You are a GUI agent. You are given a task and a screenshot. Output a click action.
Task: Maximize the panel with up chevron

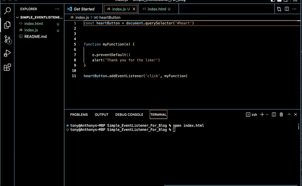click(x=289, y=114)
